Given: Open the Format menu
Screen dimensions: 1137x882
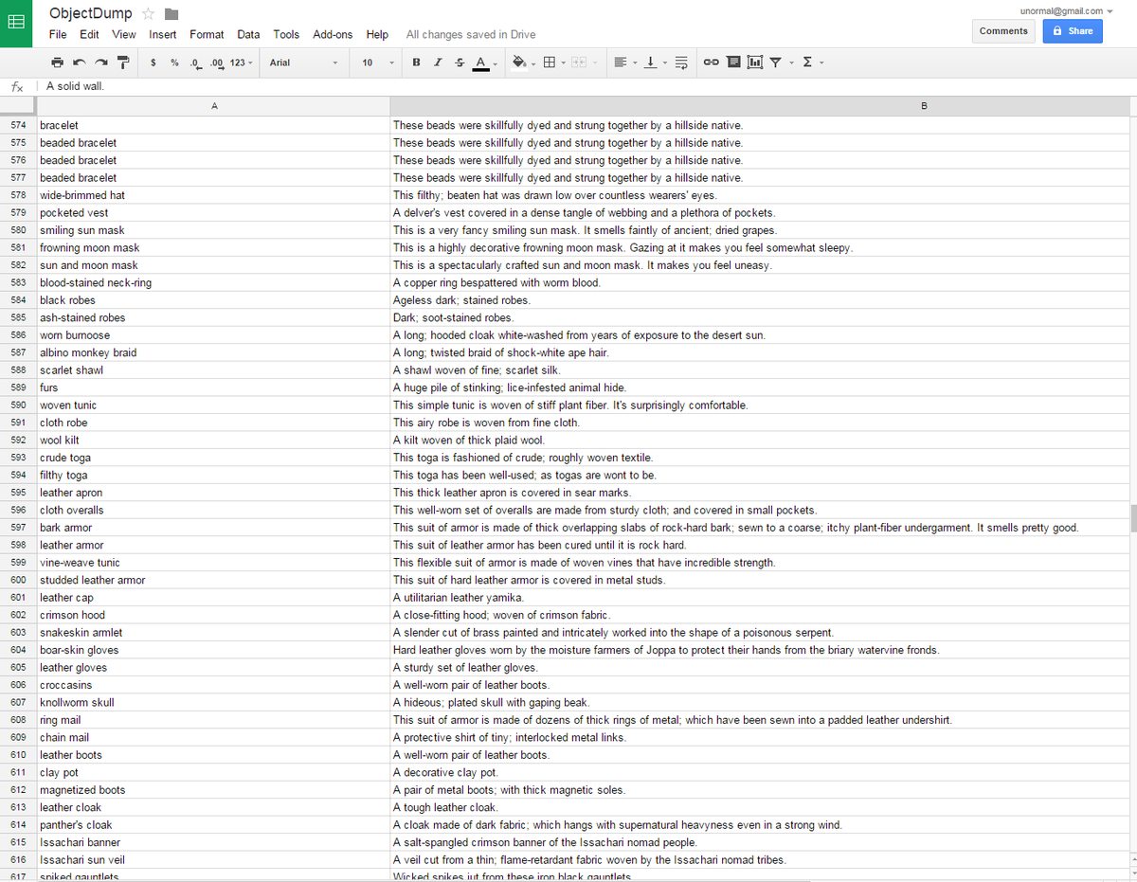Looking at the screenshot, I should 207,34.
